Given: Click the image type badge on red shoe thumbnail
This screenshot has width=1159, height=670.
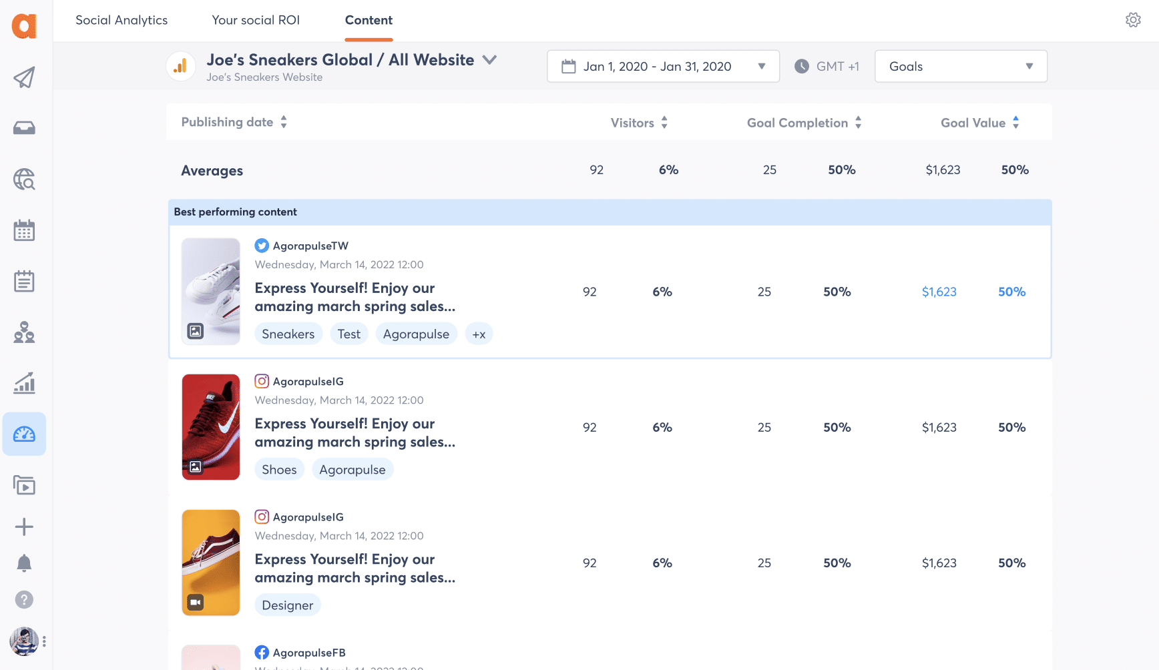Looking at the screenshot, I should [195, 467].
